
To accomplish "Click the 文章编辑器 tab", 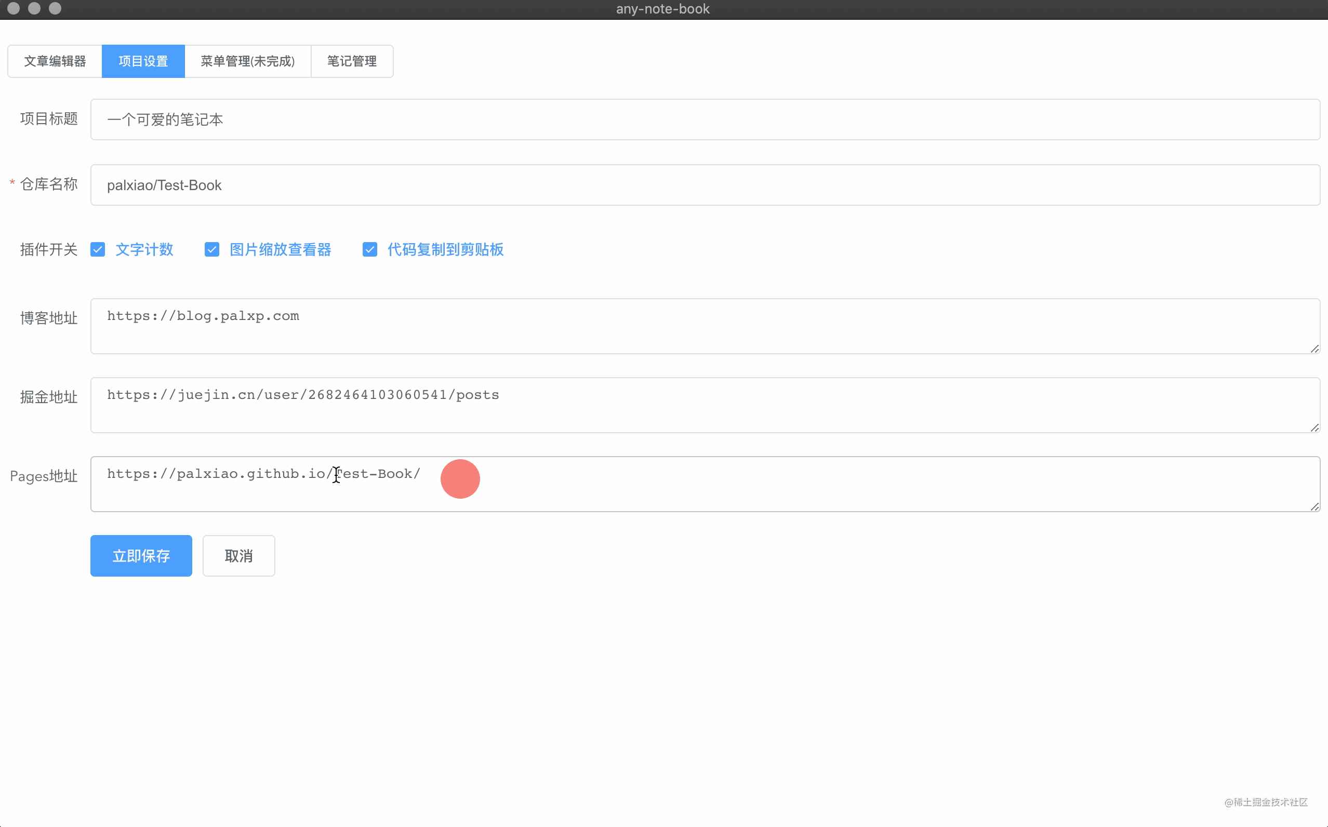I will tap(55, 61).
